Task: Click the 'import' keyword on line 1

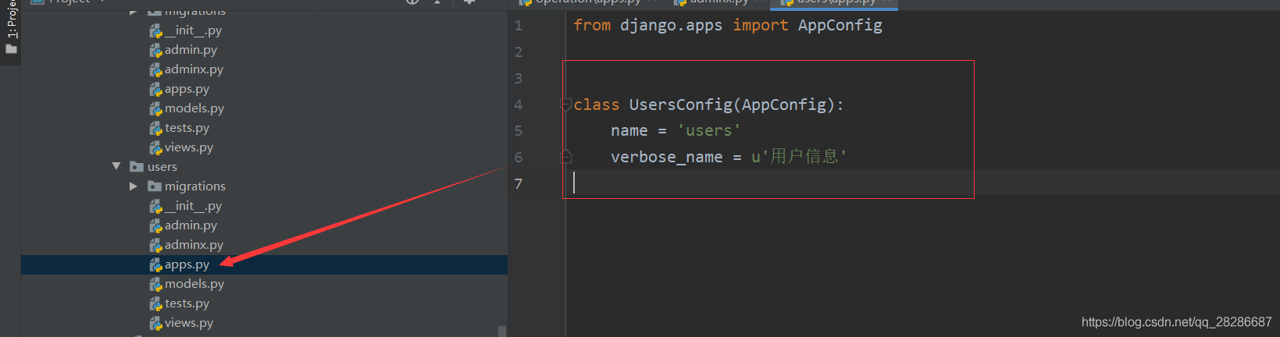Action: pos(761,26)
